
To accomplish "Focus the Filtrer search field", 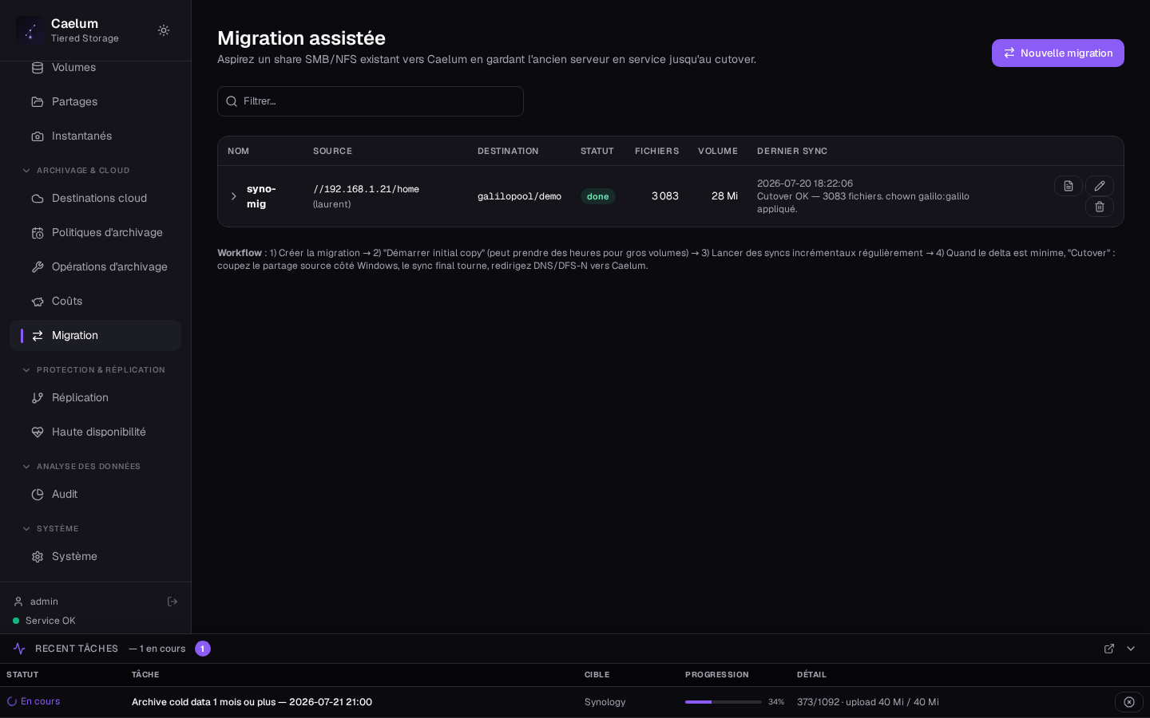I will tap(371, 101).
